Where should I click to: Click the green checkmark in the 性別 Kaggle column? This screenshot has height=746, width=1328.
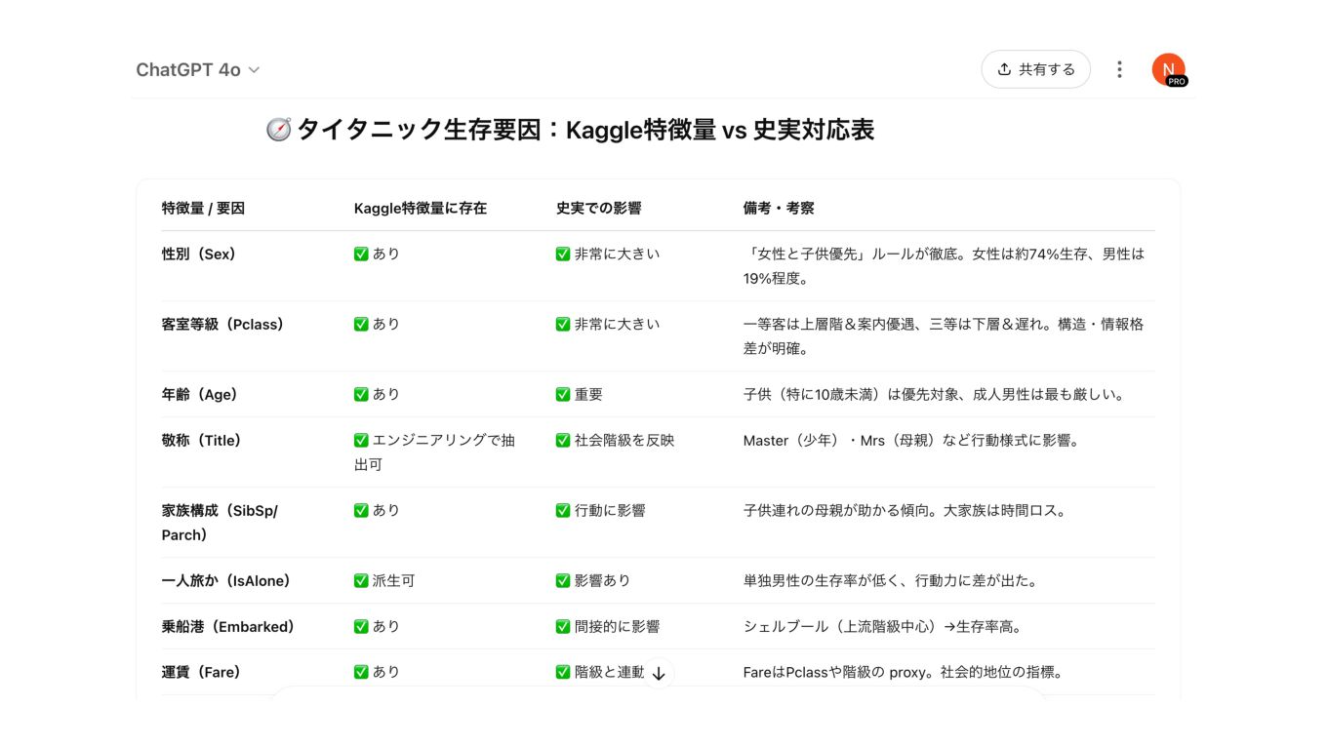coord(361,254)
